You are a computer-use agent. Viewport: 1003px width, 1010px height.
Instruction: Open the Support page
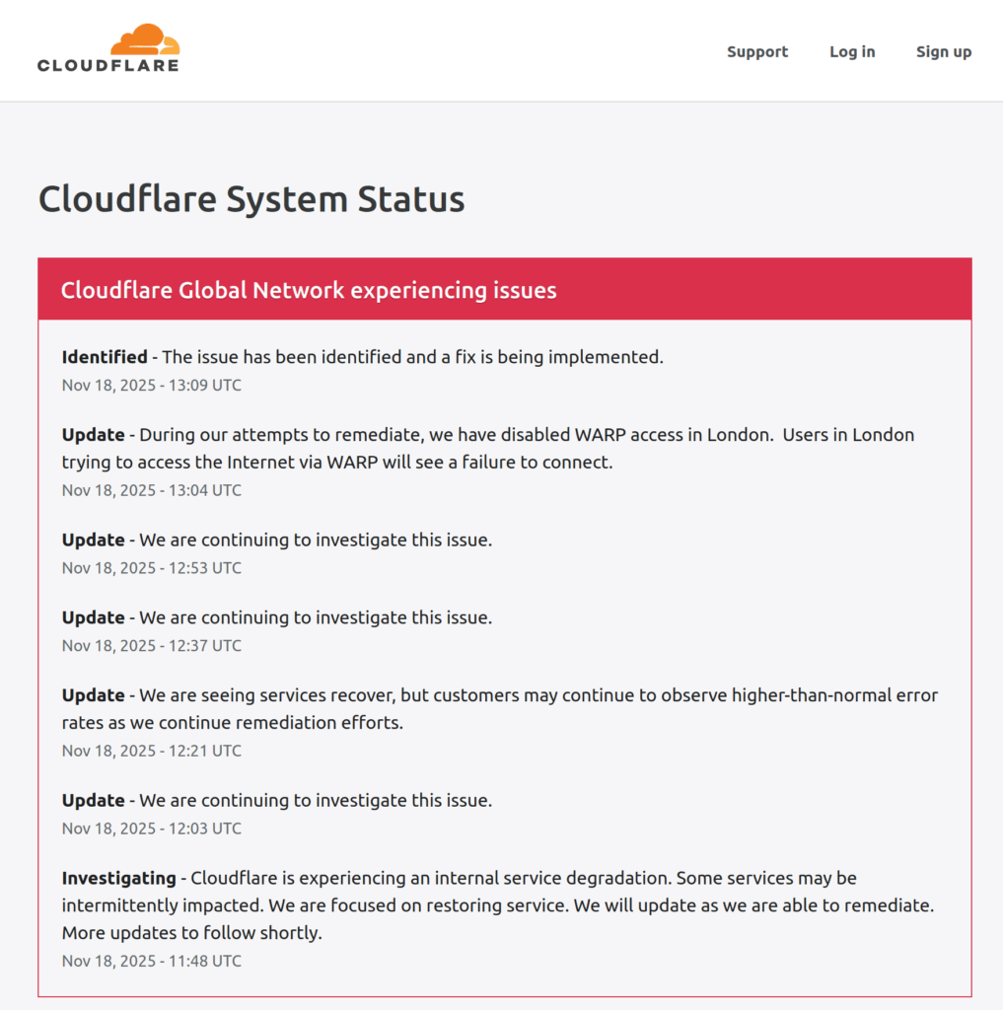pyautogui.click(x=756, y=51)
